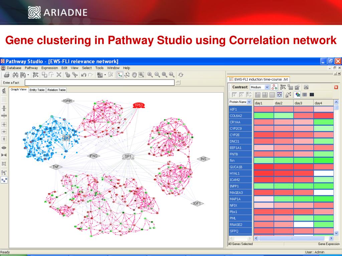Click the zoom out magnifier icon
The height and width of the screenshot is (256, 342).
click(x=157, y=75)
